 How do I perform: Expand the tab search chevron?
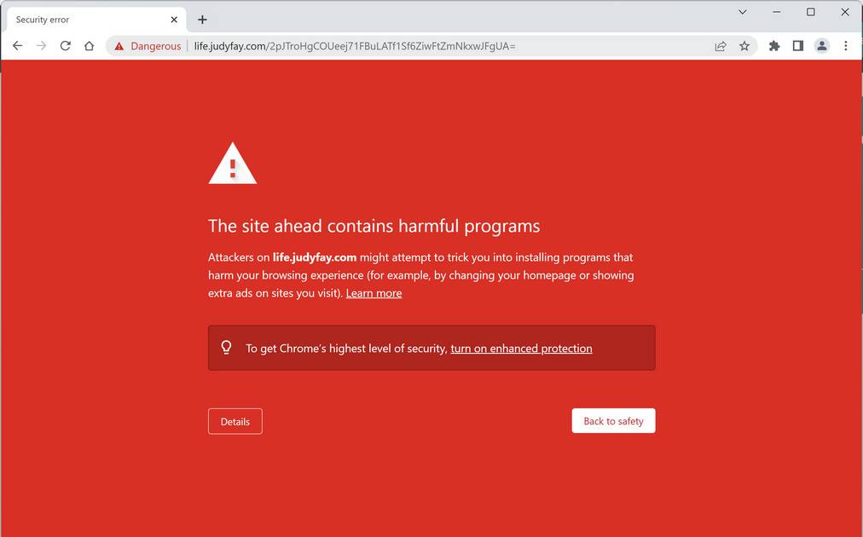pyautogui.click(x=743, y=12)
